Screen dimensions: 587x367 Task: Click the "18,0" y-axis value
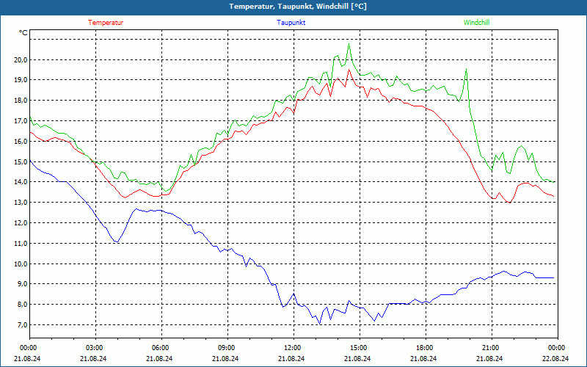tap(21, 101)
